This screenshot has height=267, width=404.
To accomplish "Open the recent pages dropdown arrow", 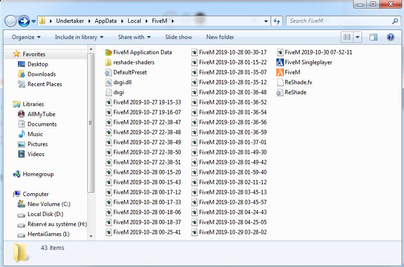I will [x=33, y=21].
